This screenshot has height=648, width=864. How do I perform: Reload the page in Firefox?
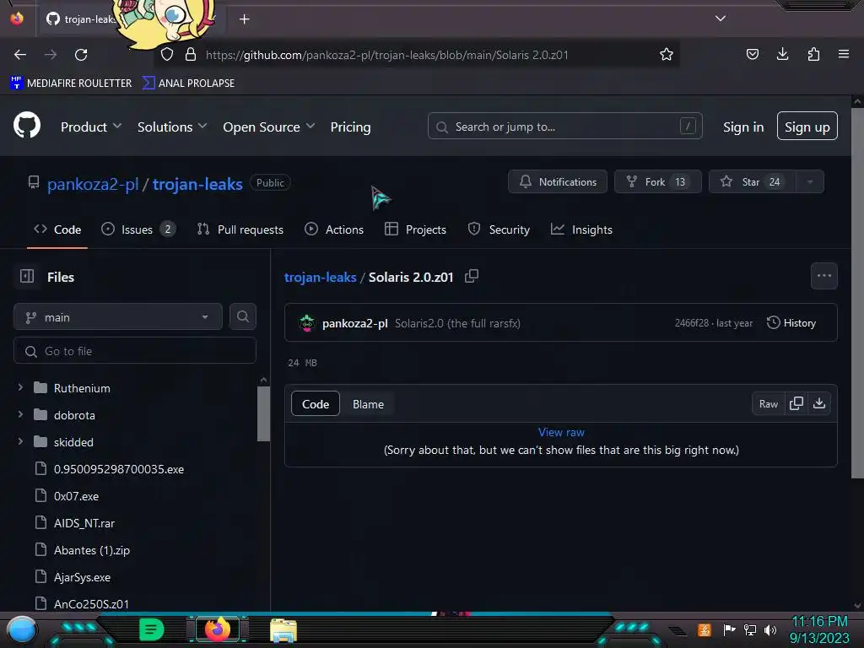(x=81, y=55)
